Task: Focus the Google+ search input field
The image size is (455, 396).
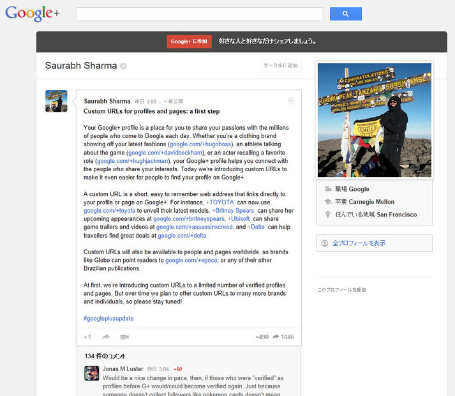Action: coord(199,13)
